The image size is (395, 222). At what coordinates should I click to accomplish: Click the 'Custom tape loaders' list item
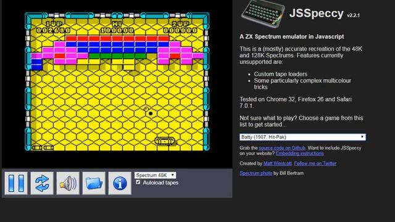(280, 74)
